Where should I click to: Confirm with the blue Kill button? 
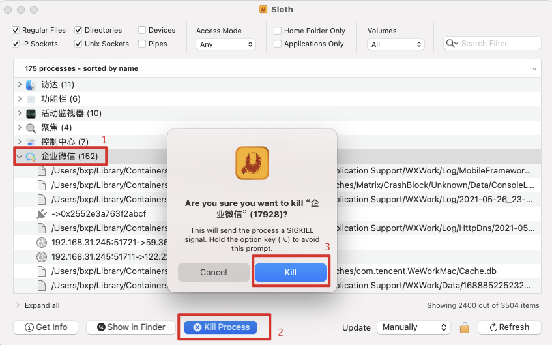pyautogui.click(x=291, y=273)
